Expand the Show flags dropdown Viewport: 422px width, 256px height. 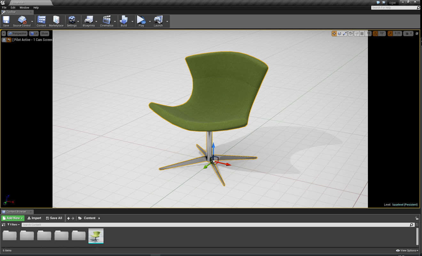pos(44,33)
